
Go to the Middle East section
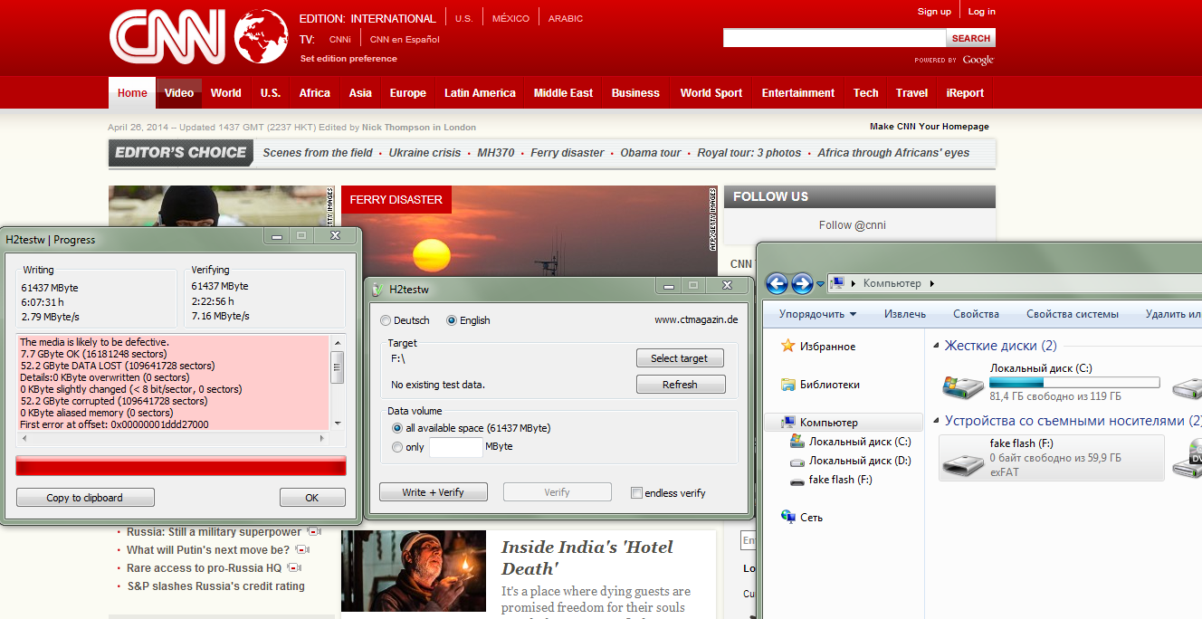coord(563,93)
